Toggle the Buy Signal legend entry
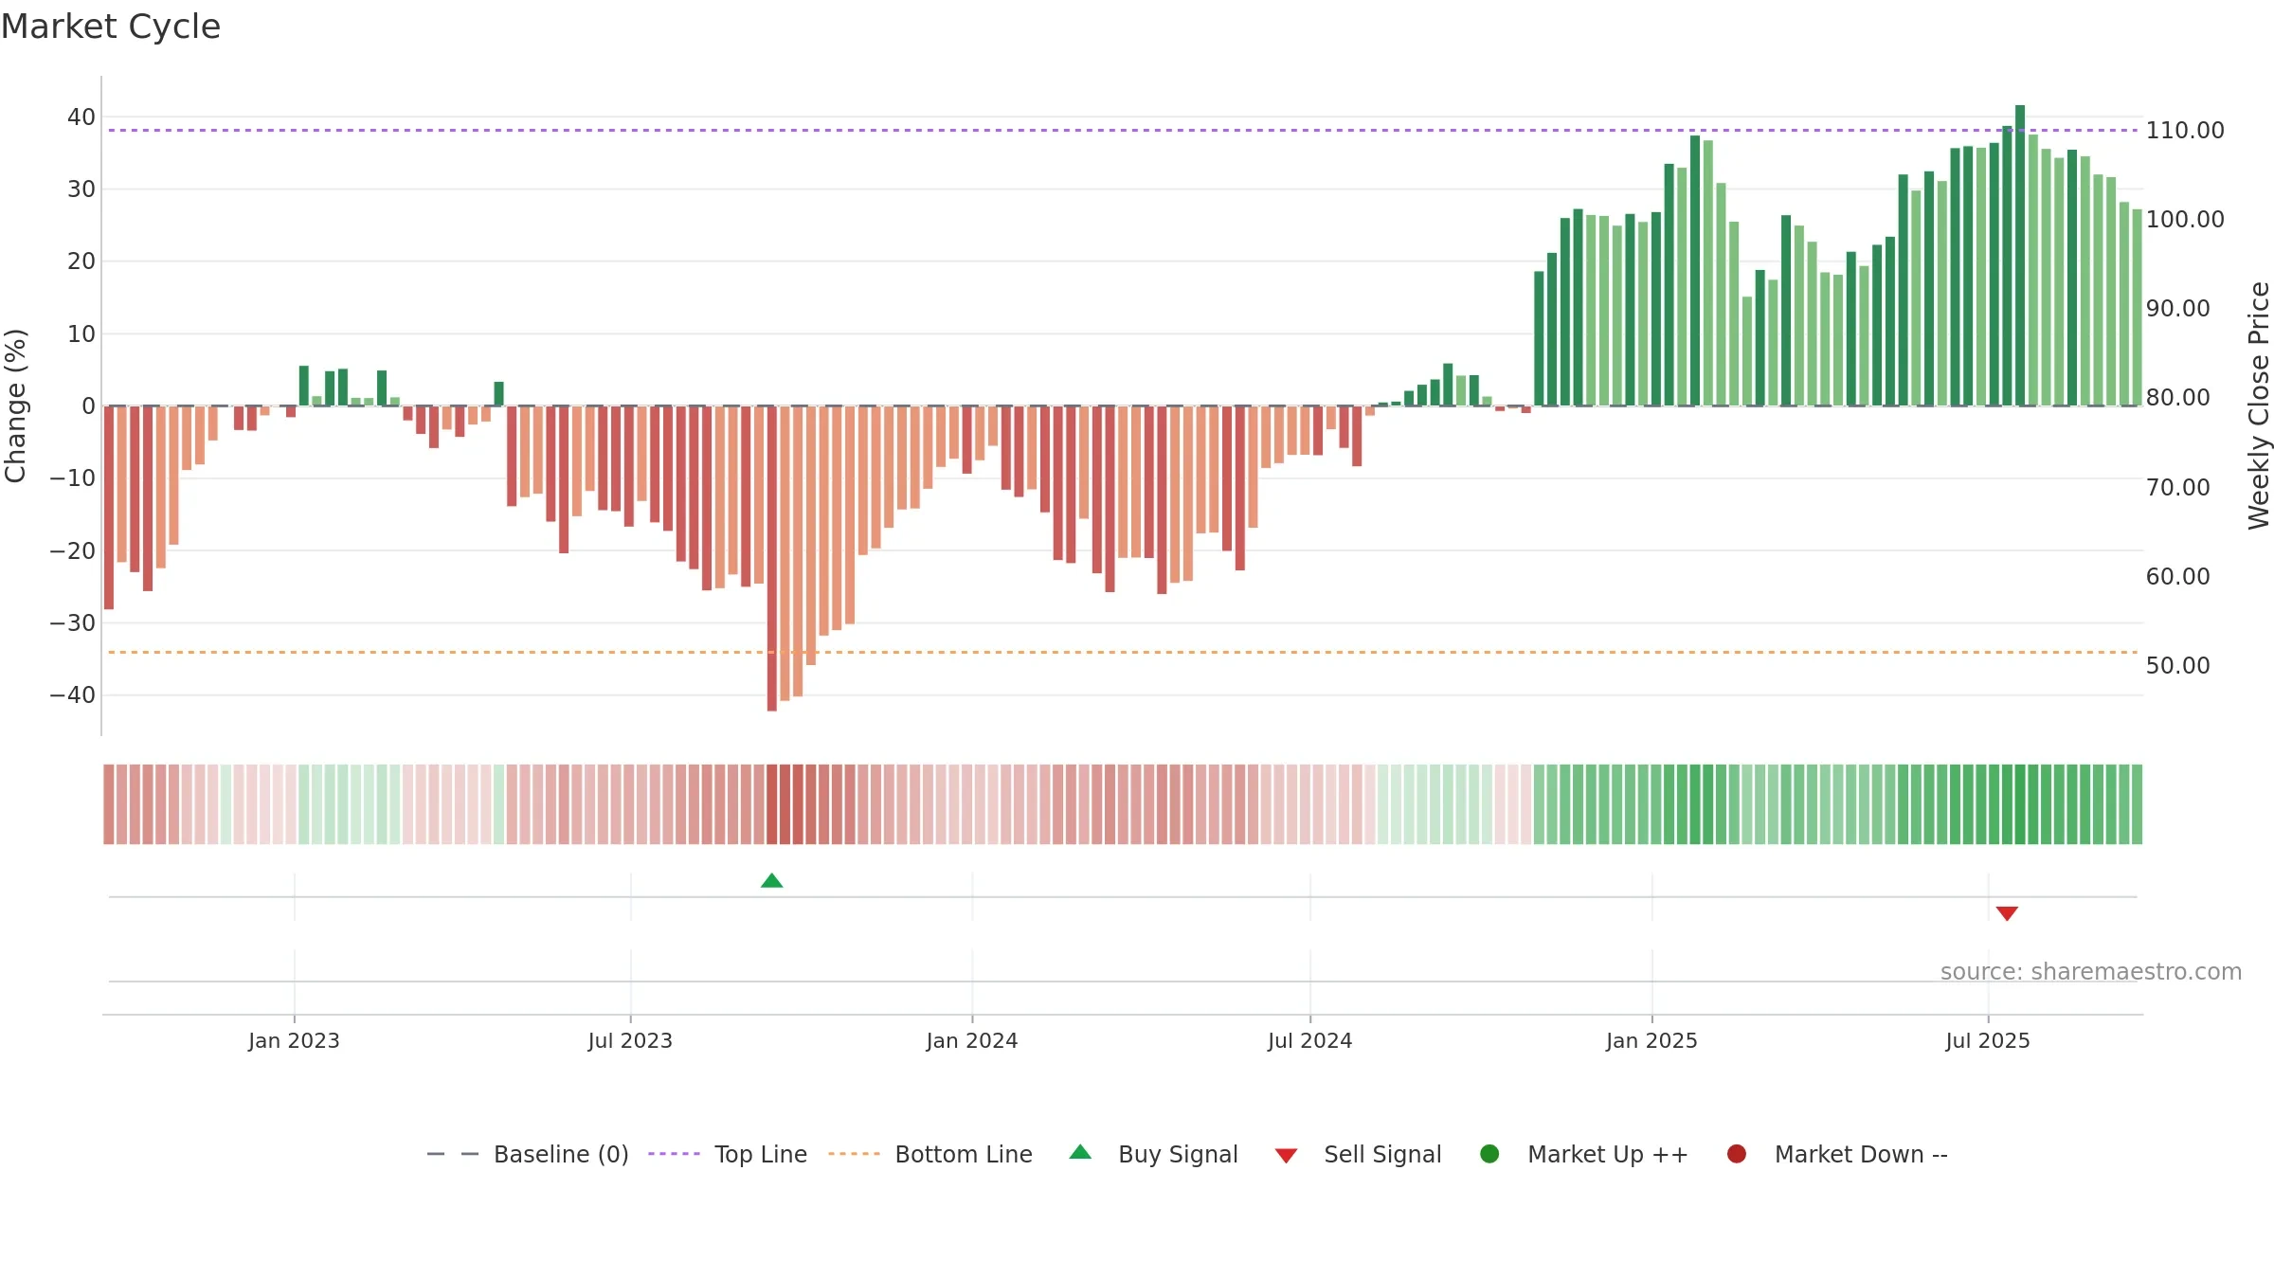2274x1279 pixels. tap(1153, 1154)
